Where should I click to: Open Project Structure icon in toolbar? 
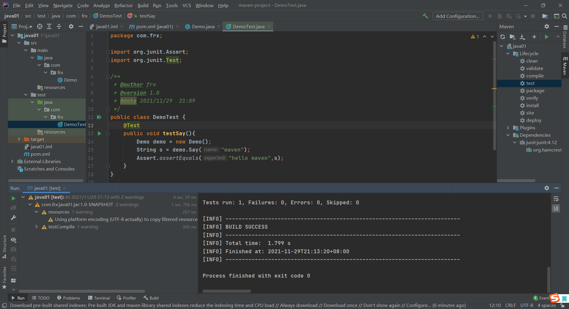545,16
